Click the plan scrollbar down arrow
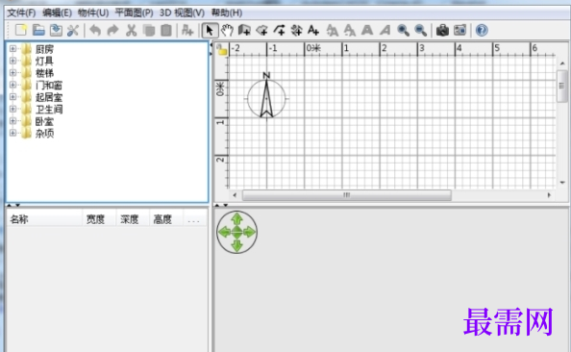This screenshot has height=352, width=571. [x=562, y=182]
